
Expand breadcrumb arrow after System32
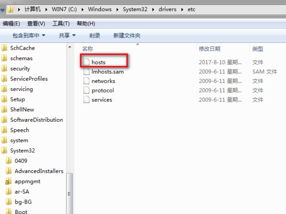(153, 10)
